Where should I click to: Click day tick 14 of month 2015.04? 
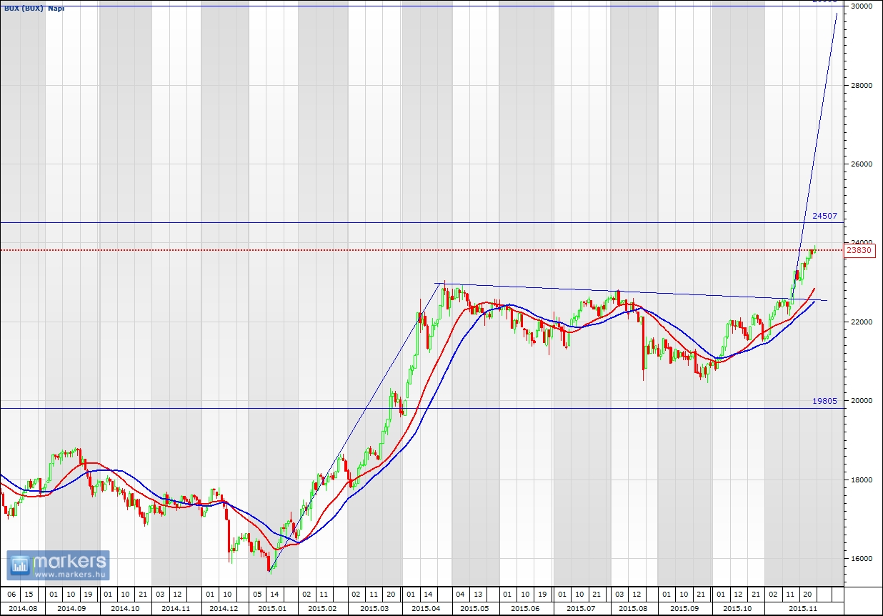pyautogui.click(x=427, y=595)
